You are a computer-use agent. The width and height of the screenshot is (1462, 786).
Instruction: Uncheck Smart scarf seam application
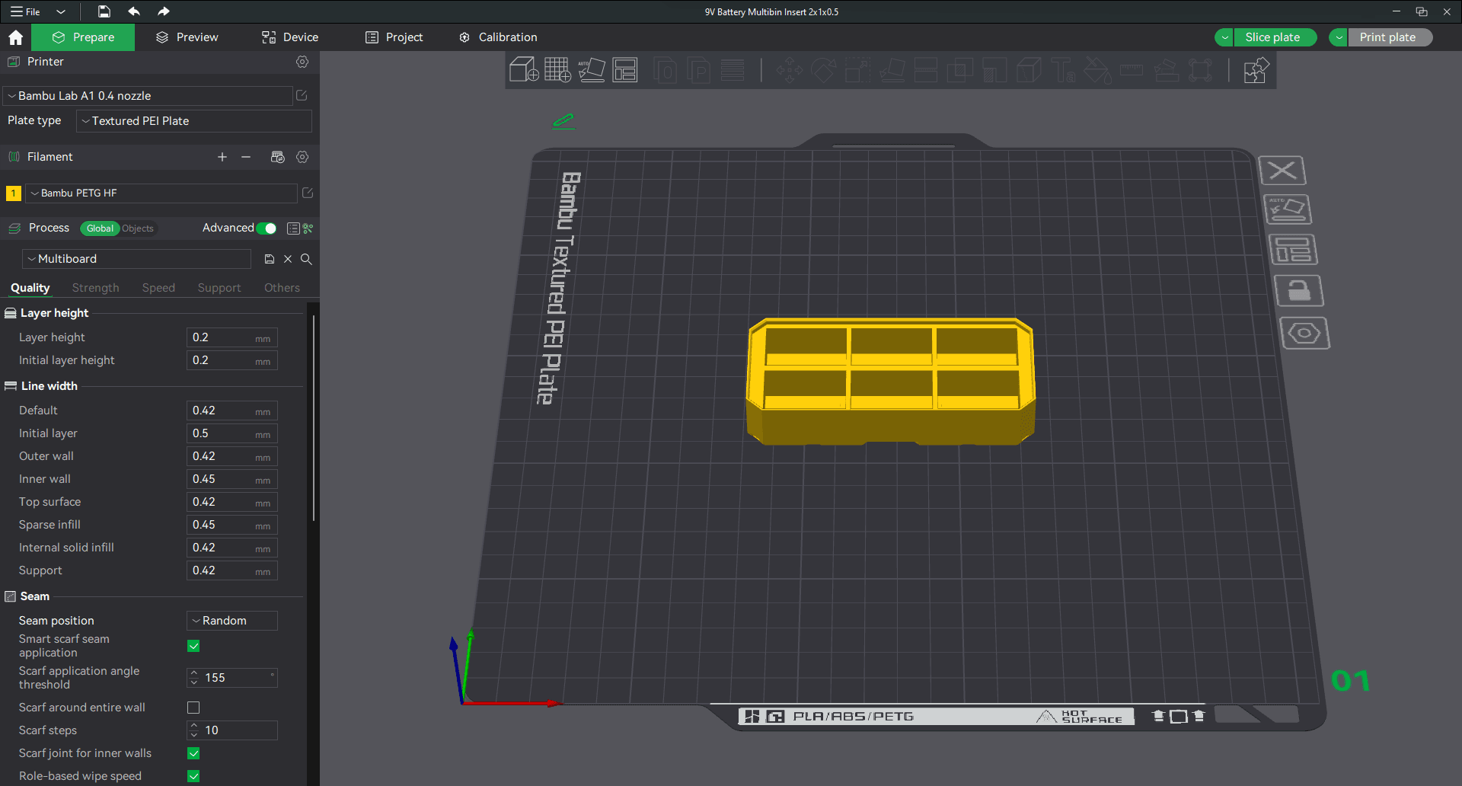pos(193,646)
